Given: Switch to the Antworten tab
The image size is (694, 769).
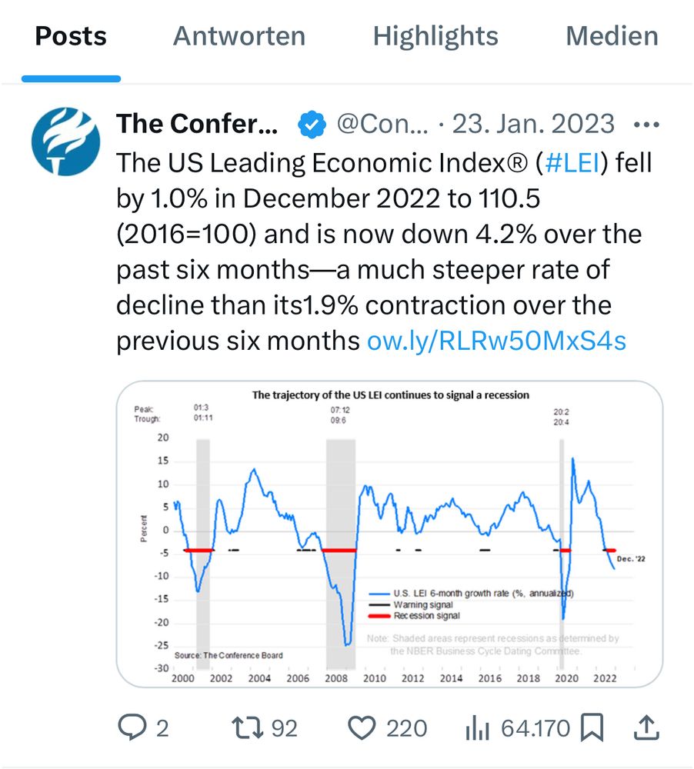Looking at the screenshot, I should (x=239, y=36).
